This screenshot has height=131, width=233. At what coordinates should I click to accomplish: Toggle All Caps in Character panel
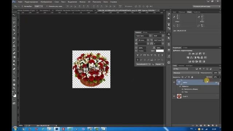pyautogui.click(x=145, y=55)
